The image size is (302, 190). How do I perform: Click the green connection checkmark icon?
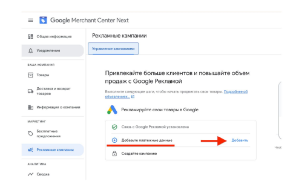(x=114, y=127)
